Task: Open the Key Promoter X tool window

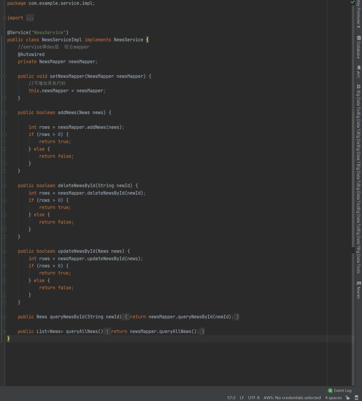Action: click(359, 14)
